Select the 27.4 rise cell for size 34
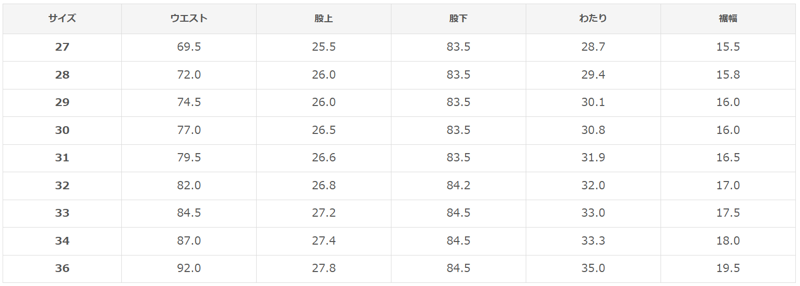The width and height of the screenshot is (800, 286). (x=324, y=241)
